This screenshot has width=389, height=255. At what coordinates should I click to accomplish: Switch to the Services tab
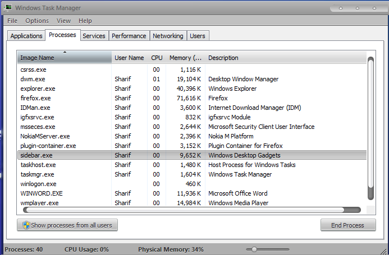[x=94, y=36]
